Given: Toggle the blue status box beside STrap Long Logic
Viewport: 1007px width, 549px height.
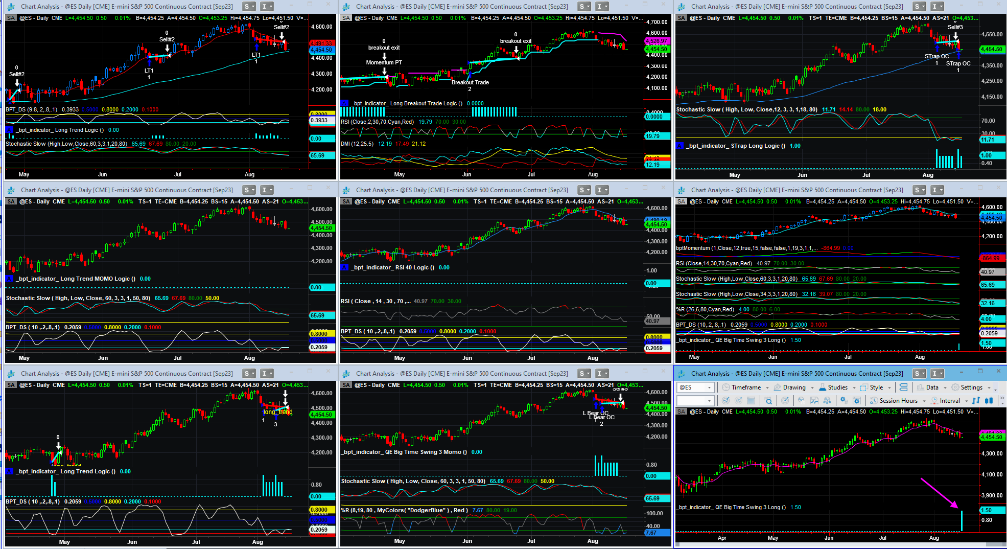Looking at the screenshot, I should pos(680,146).
